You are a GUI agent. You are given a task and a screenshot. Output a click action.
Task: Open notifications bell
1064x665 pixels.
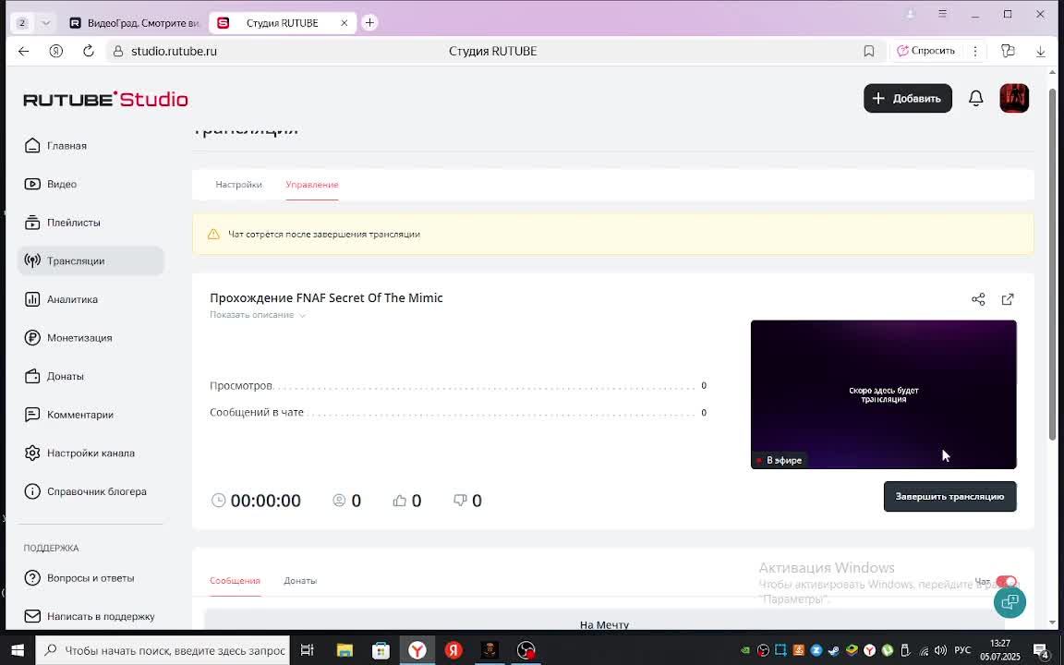(x=975, y=99)
